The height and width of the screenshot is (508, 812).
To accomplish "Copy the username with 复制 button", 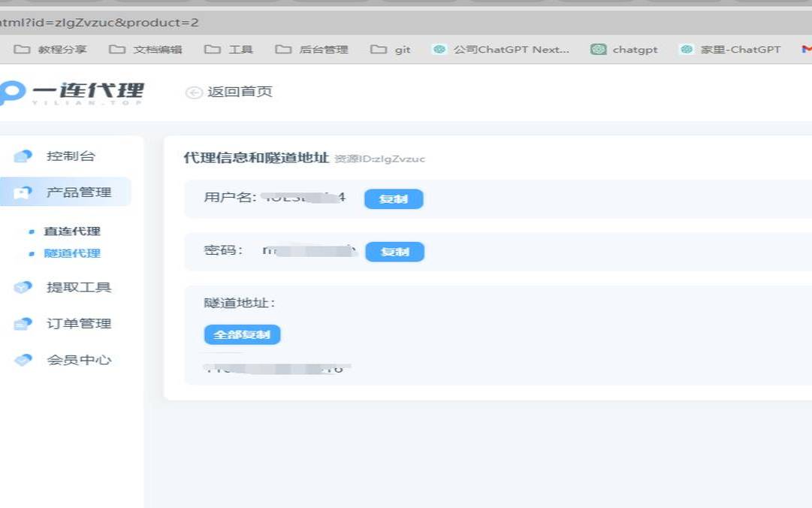I will (394, 199).
